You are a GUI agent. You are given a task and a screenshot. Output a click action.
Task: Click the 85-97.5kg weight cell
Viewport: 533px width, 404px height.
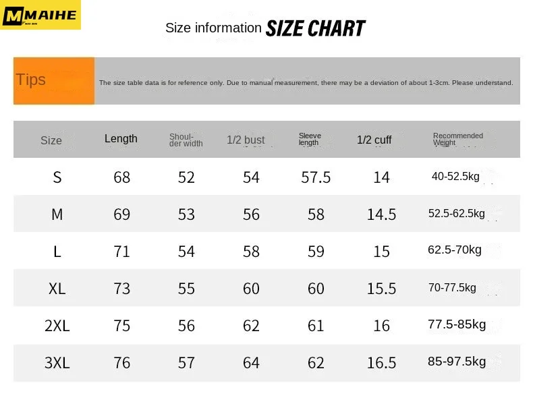[457, 362]
